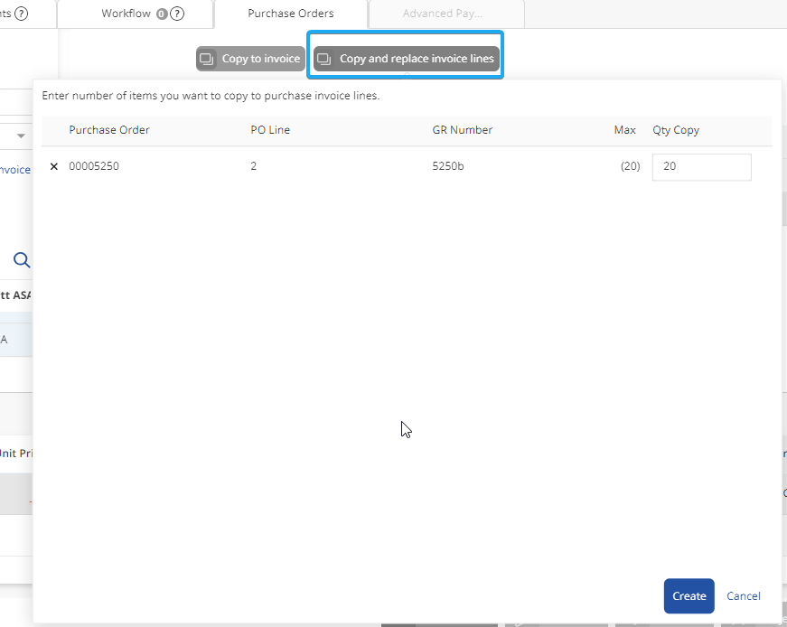Click the GR number 5250b cell

[x=448, y=167]
